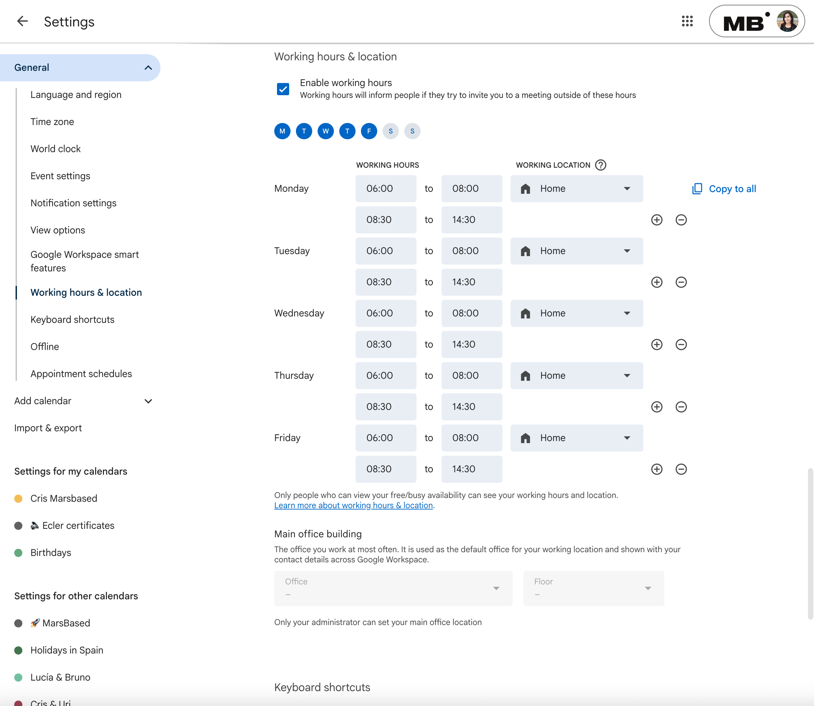Open Language and region settings
Image resolution: width=814 pixels, height=706 pixels.
click(x=76, y=95)
